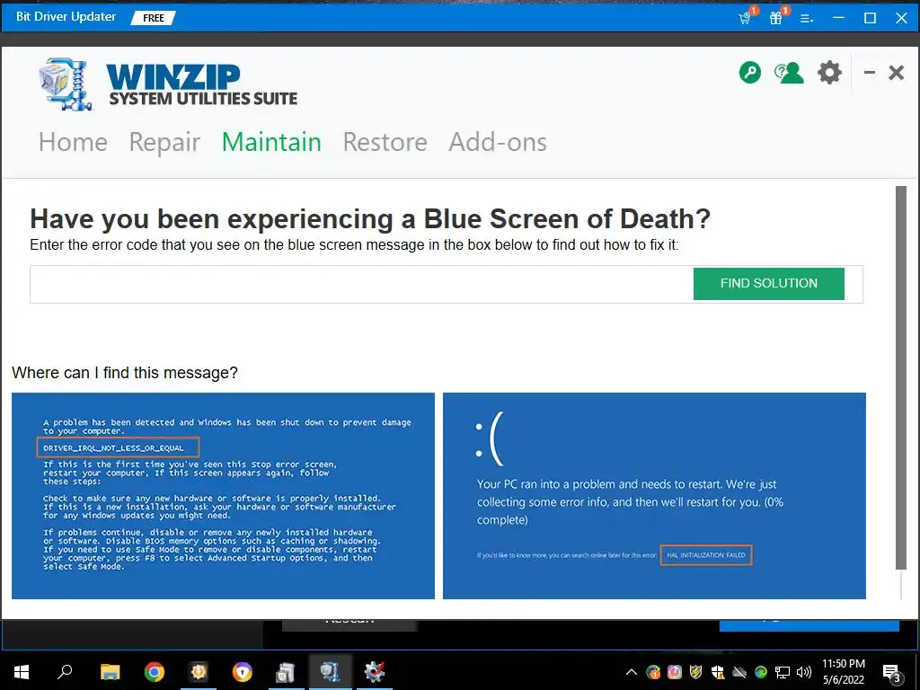Focus the blue screen error code input box

pos(361,284)
